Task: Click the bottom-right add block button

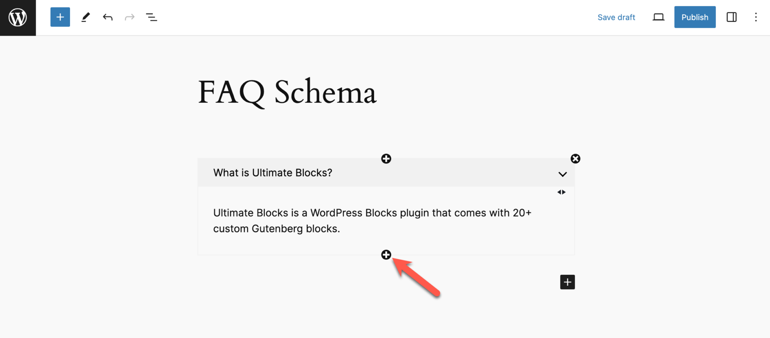Action: (x=567, y=282)
